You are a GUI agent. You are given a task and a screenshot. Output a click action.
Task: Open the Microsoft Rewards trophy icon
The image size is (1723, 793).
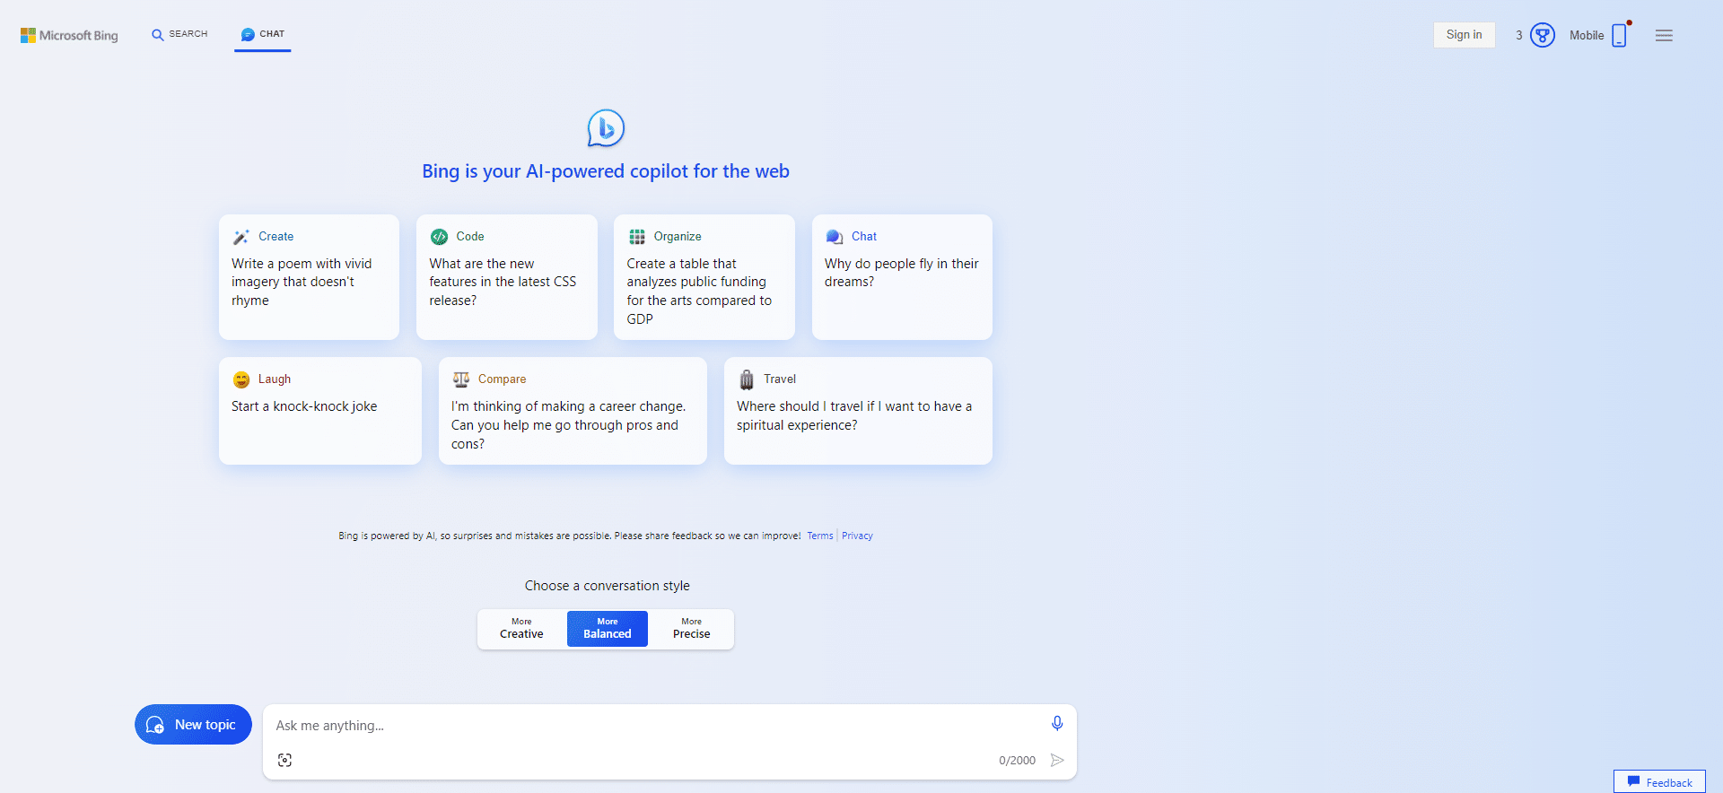[x=1542, y=35]
